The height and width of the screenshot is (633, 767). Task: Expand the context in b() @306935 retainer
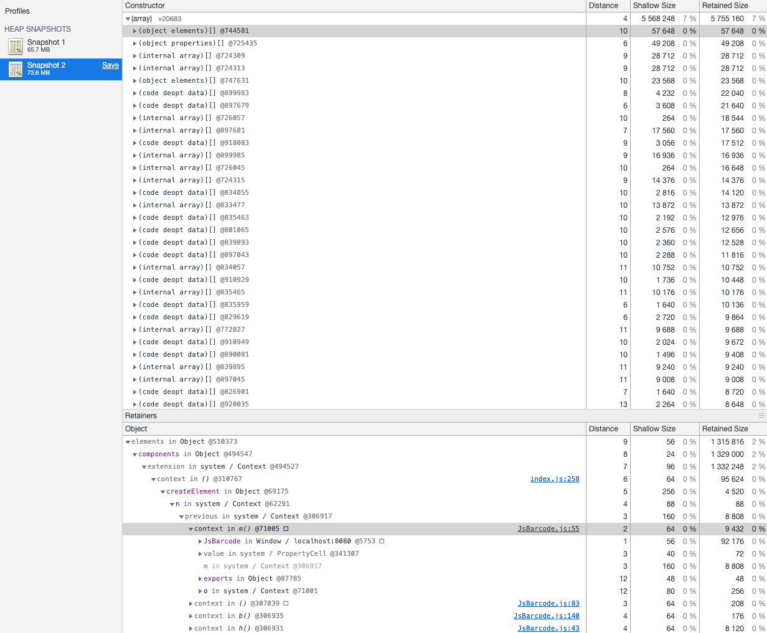[x=192, y=616]
